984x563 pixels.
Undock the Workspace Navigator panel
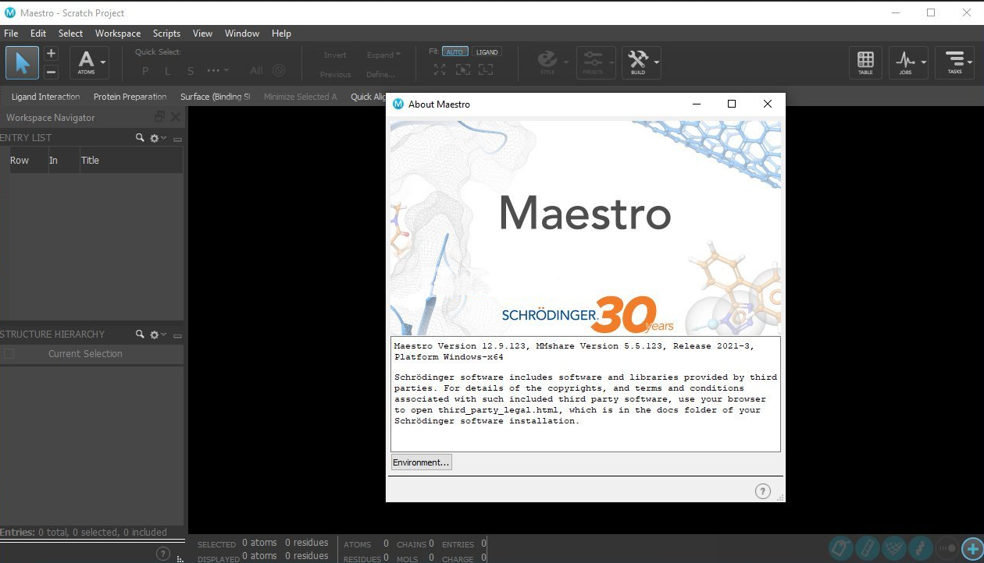[159, 117]
